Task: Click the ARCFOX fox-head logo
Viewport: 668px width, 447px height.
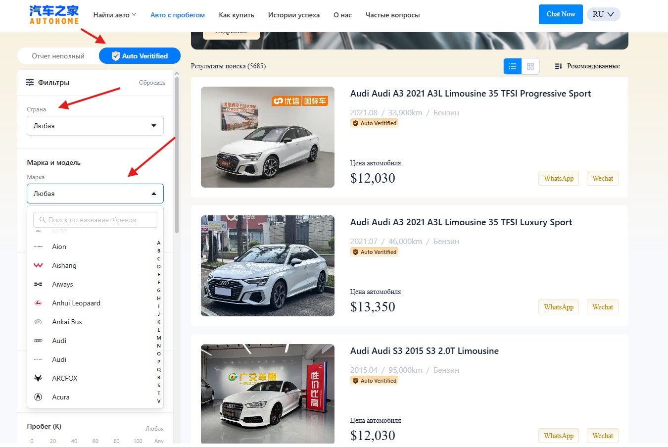Action: [x=38, y=378]
